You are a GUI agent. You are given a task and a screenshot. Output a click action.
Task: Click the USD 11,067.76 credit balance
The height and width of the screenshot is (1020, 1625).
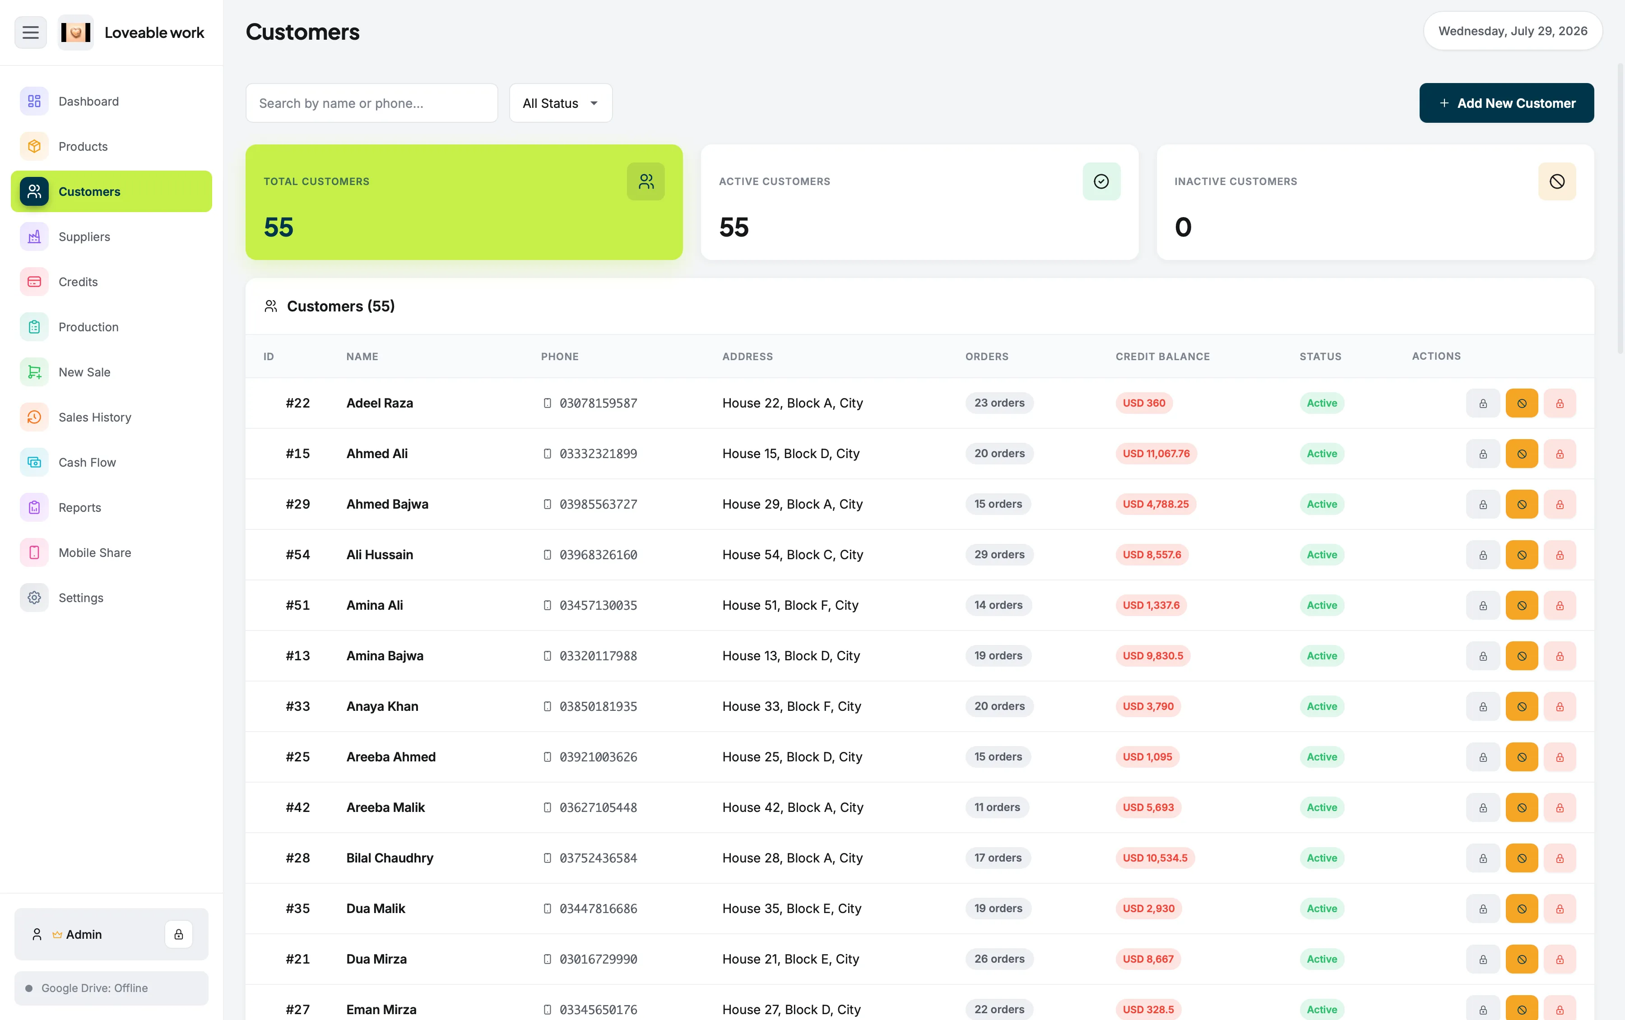click(1156, 453)
